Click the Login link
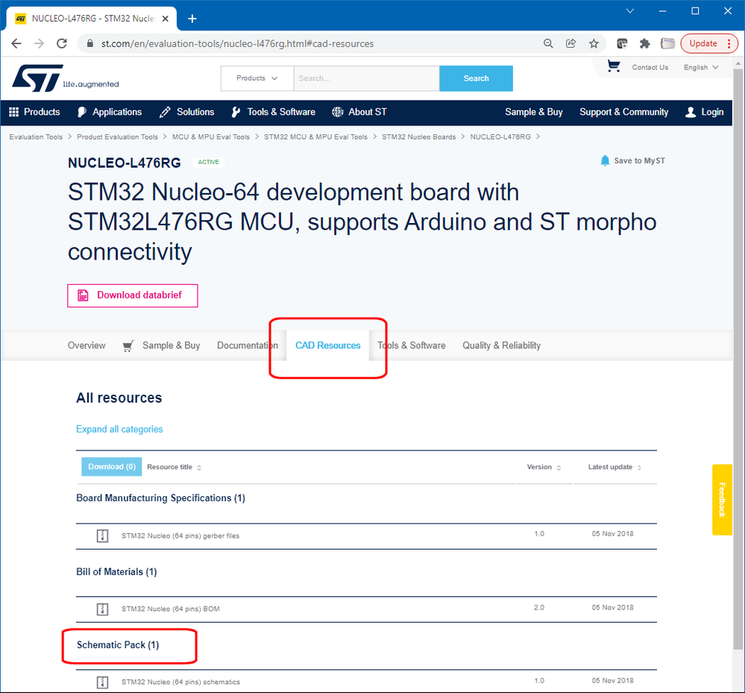The width and height of the screenshot is (745, 693). tap(705, 112)
